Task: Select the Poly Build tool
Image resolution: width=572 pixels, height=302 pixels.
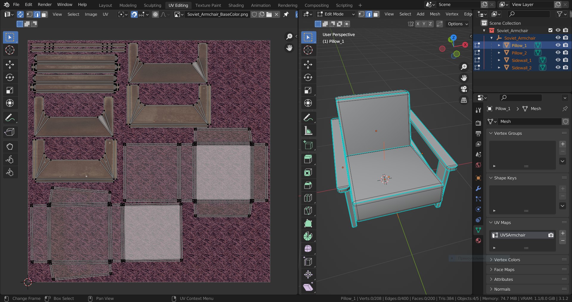Action: click(x=308, y=223)
